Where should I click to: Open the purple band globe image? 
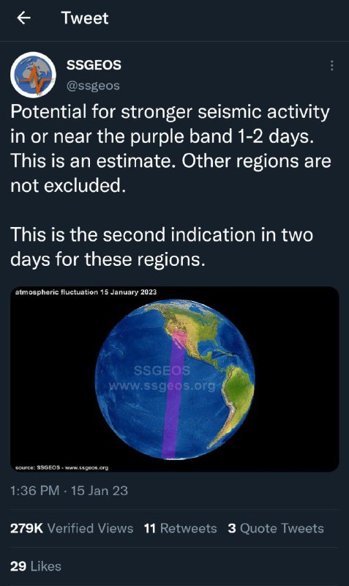pyautogui.click(x=174, y=379)
